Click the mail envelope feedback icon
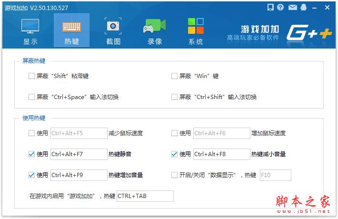This screenshot has width=338, height=219. [x=292, y=8]
